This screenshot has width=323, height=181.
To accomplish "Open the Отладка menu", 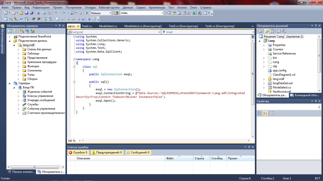I will click(x=90, y=8).
